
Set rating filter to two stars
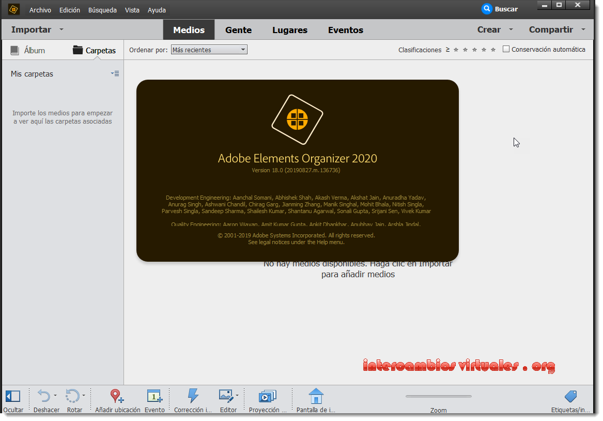coord(466,50)
